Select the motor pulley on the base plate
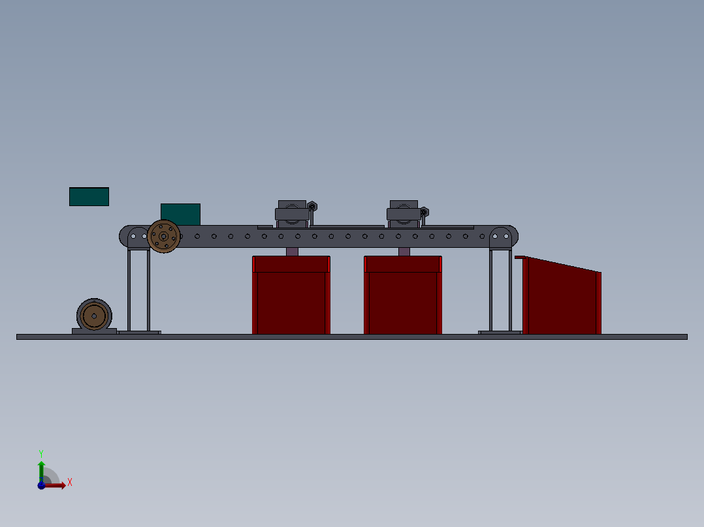The image size is (704, 527). [94, 316]
